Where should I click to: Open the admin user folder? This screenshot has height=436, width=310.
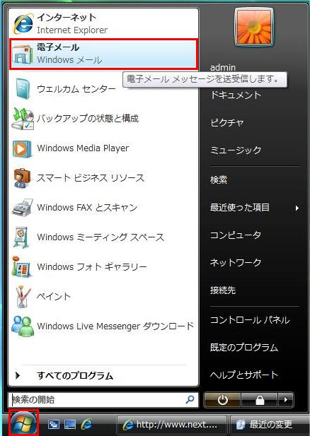223,68
